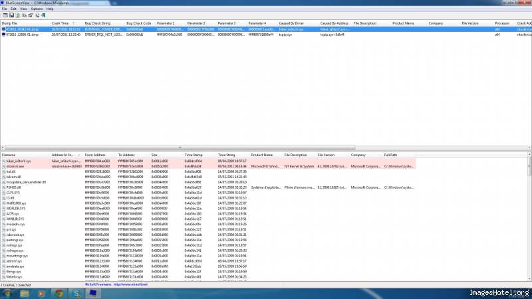The image size is (532, 299).
Task: Click the icon of 072611-22698-01.dmp row
Action: 3,35
